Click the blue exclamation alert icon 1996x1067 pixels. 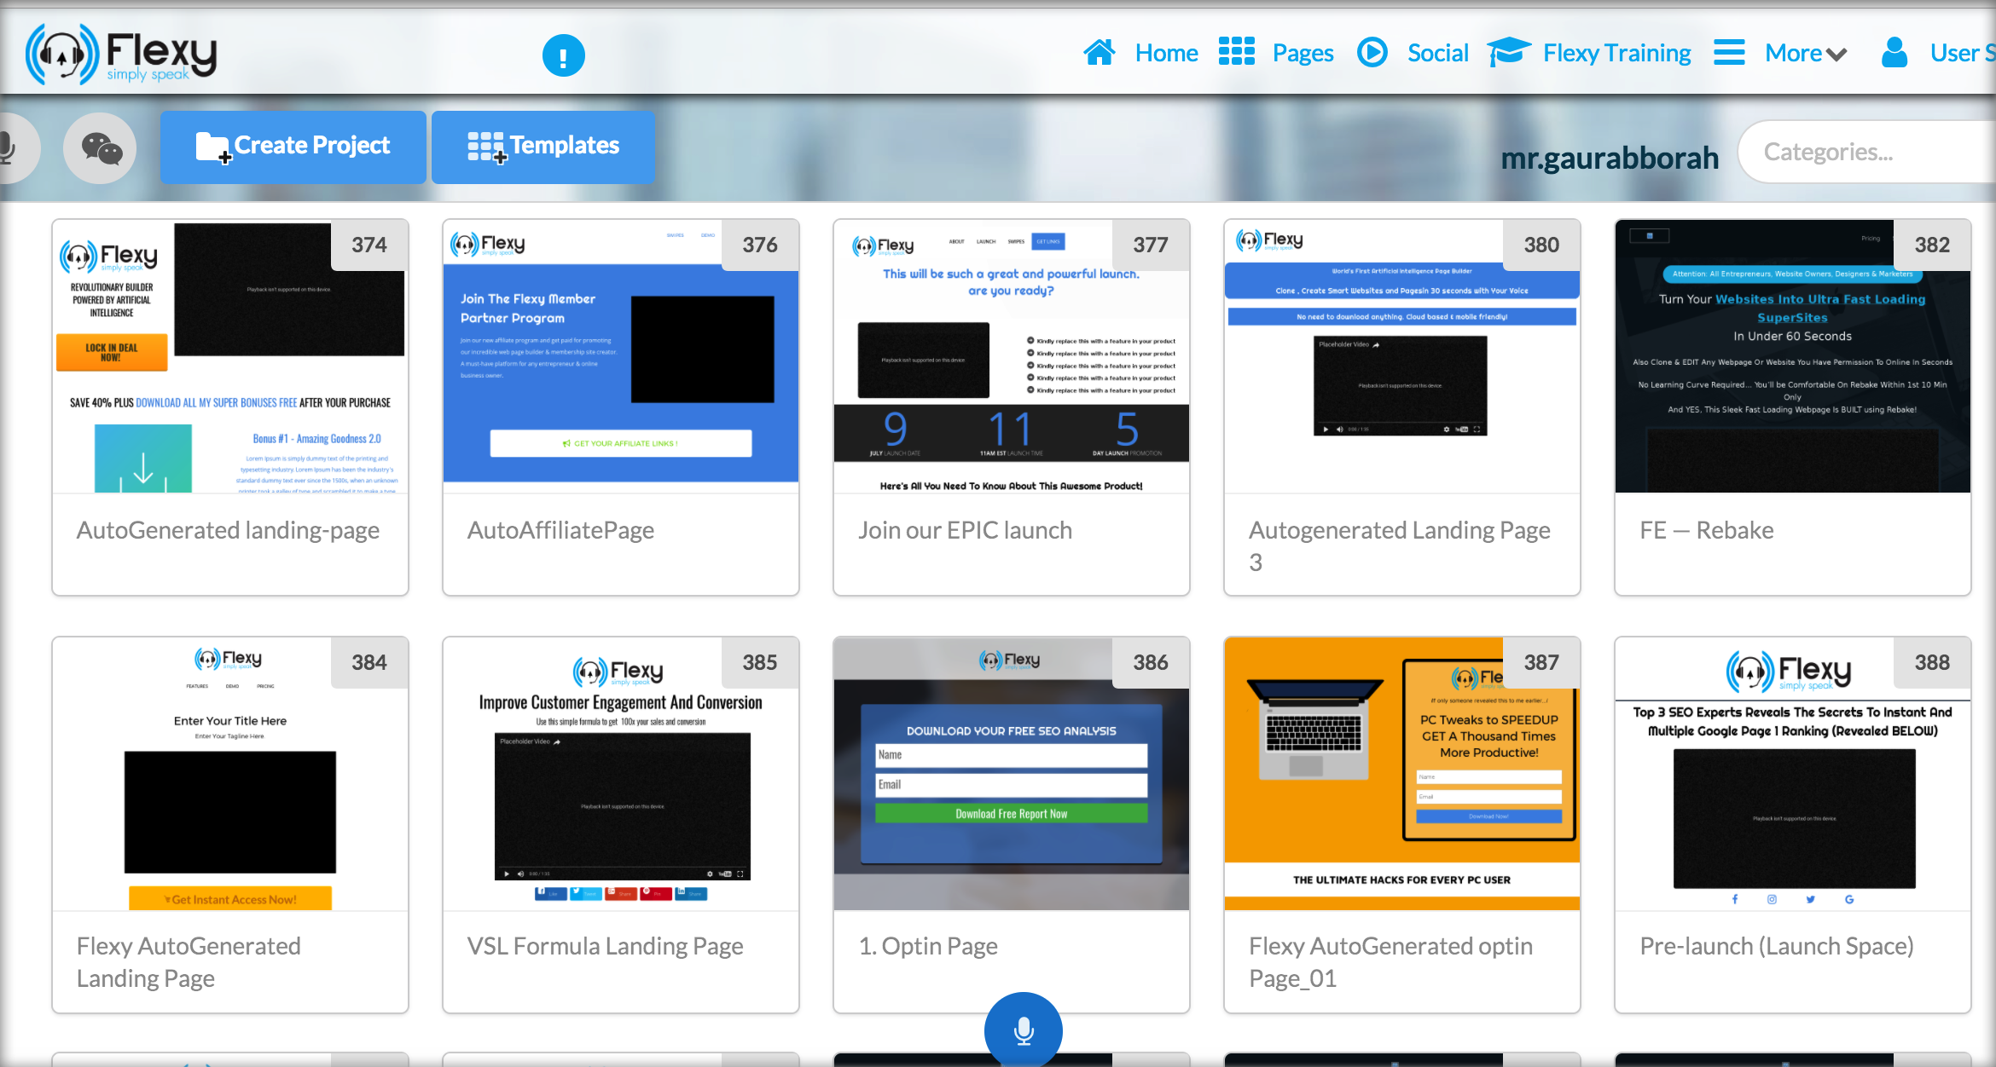(x=563, y=56)
